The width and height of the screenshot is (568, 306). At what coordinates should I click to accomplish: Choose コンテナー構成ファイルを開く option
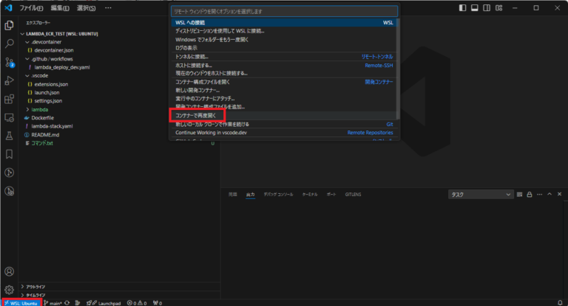pos(284,82)
